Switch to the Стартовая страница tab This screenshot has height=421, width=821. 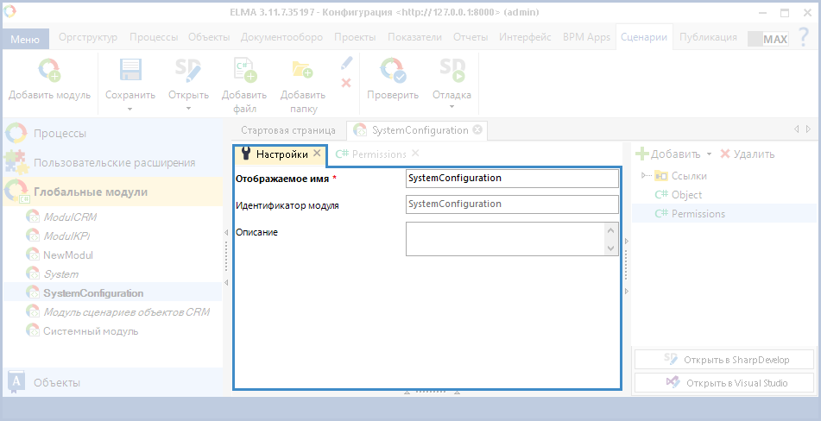coord(288,130)
